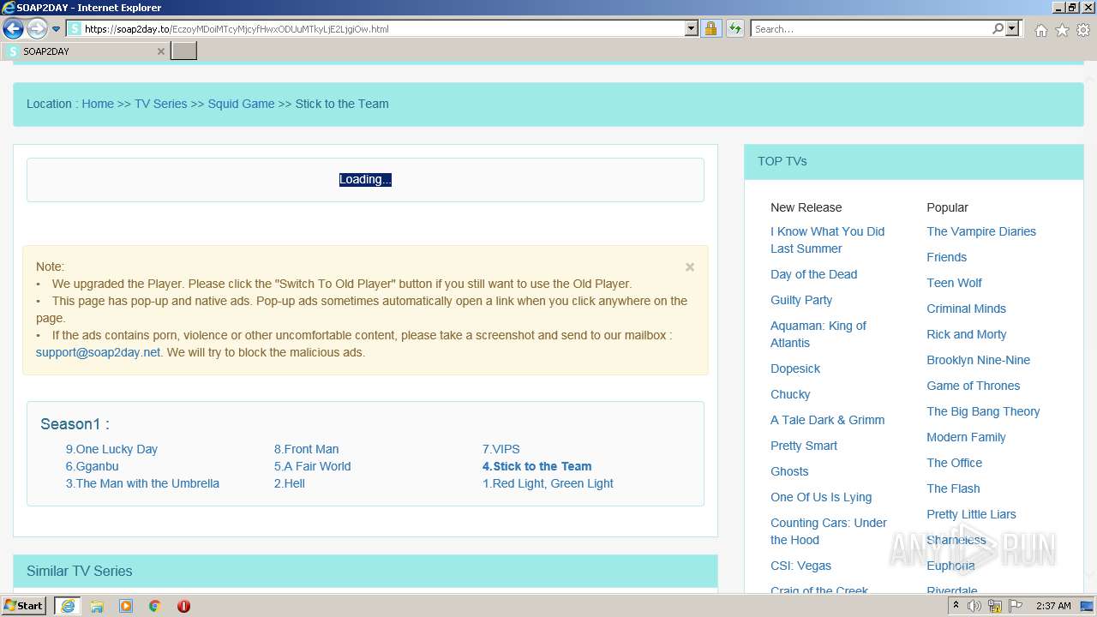Open episode 9.One Lucky Day
The image size is (1097, 617).
[111, 449]
